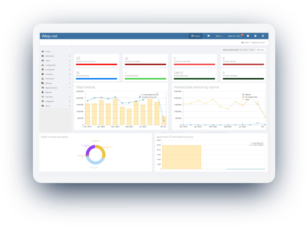This screenshot has width=307, height=227.
Task: Click the red bar under Customers site not found
Action: click(96, 64)
